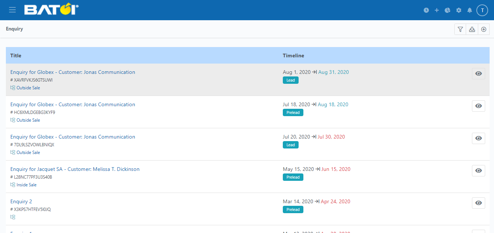Click Outside Sale under enquiry 7DL9LSZVOWLBNIQX

point(28,153)
